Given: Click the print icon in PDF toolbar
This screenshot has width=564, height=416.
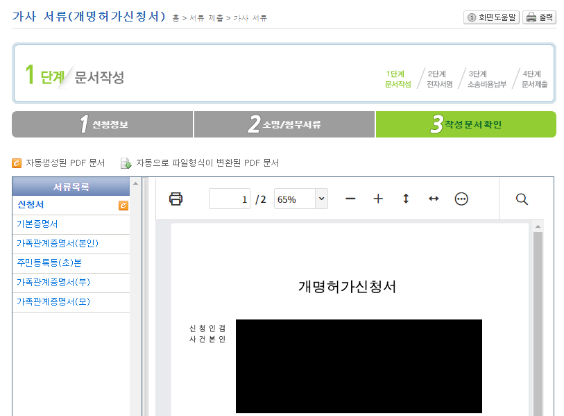Looking at the screenshot, I should point(176,199).
